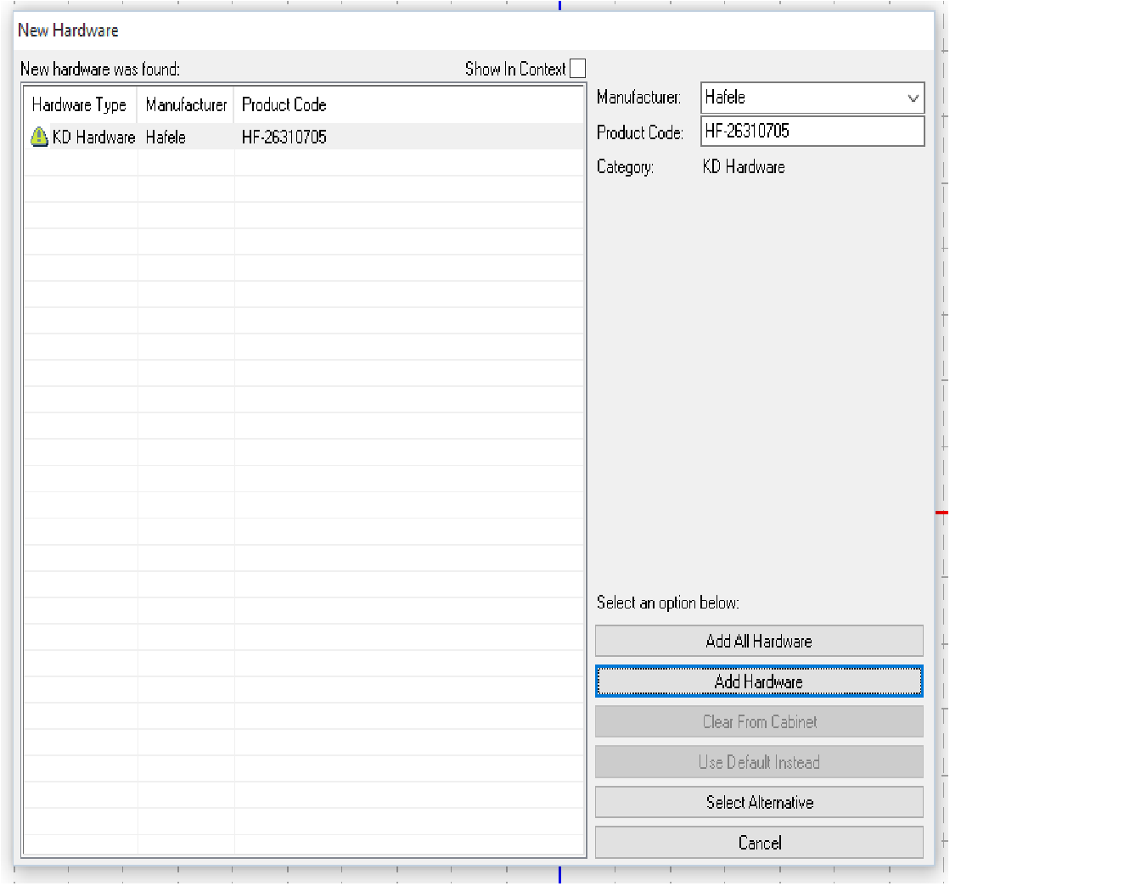Click the warning icon beside KD Hardware
The height and width of the screenshot is (886, 1124).
pos(39,137)
